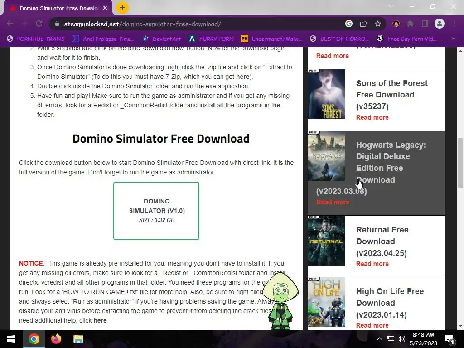This screenshot has width=464, height=348.
Task: Open Returnal Free Download title
Action: point(382,241)
